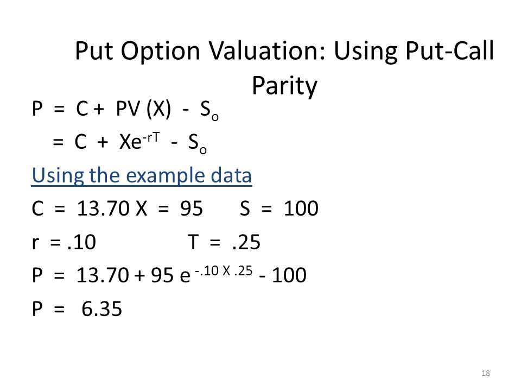The width and height of the screenshot is (521, 391).
Task: Click the '13.70 + 95 e' expression
Action: (x=134, y=275)
